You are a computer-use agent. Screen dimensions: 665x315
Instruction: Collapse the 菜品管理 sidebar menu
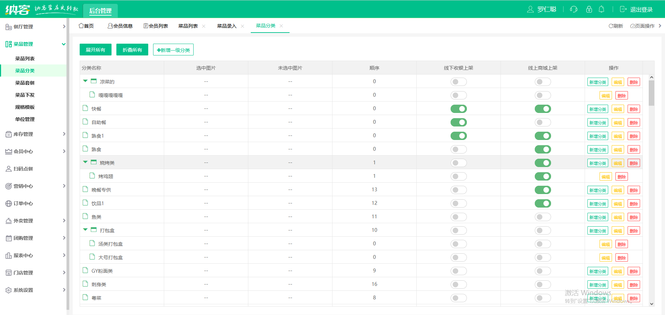tap(64, 44)
